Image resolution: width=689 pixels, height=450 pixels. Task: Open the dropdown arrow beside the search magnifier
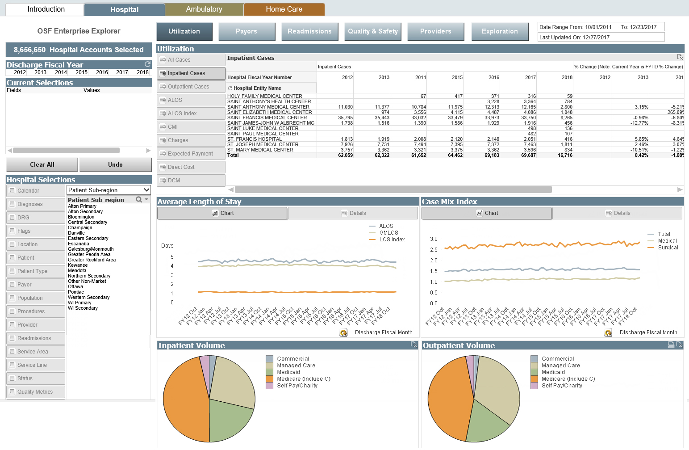(146, 199)
